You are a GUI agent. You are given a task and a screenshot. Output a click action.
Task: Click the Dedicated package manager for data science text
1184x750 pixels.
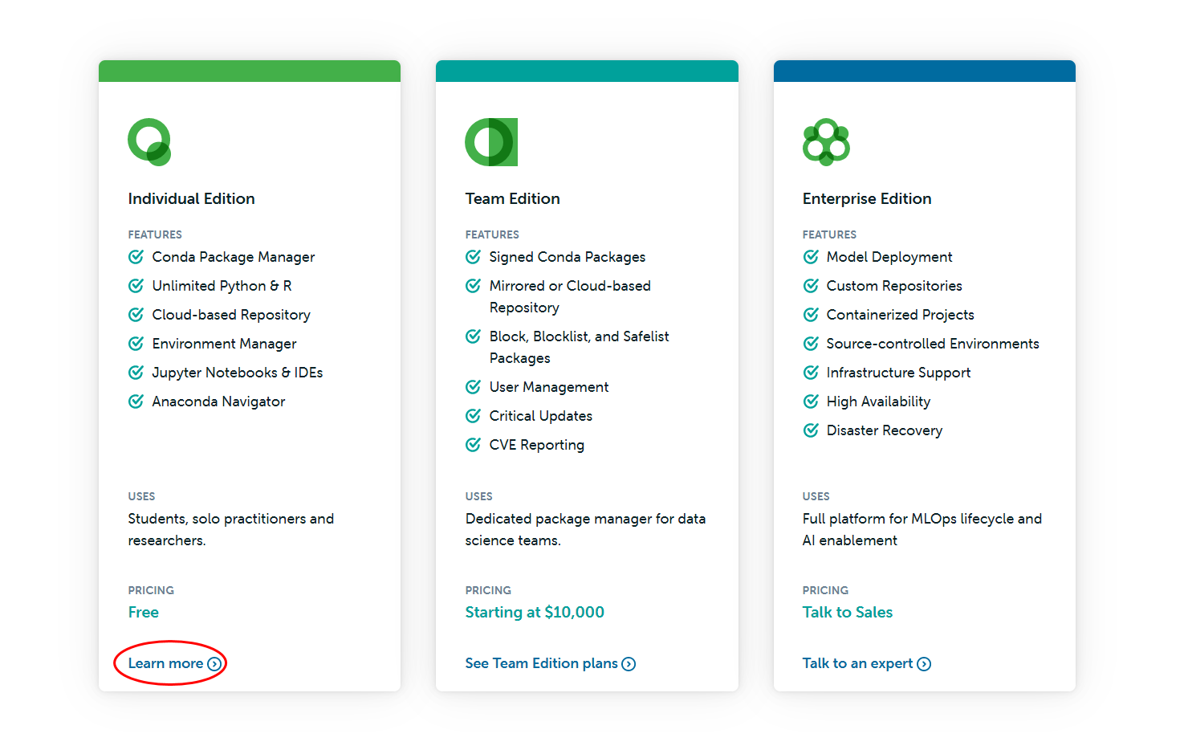[585, 530]
